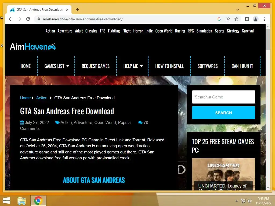The image size is (275, 206).
Task: Select the FPS category
Action: click(103, 31)
